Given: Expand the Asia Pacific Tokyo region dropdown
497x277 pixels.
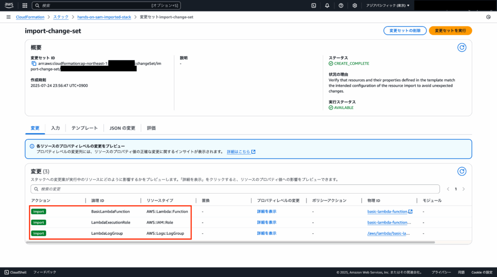Looking at the screenshot, I should coord(388,5).
